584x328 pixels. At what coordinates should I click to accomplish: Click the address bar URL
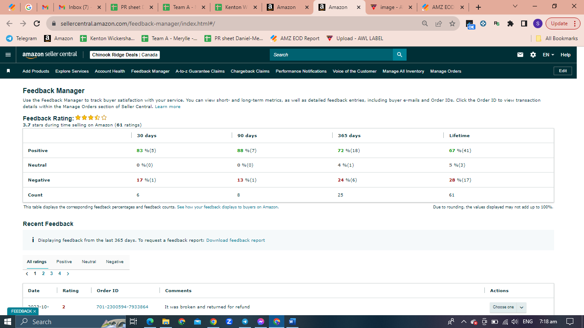(x=138, y=24)
